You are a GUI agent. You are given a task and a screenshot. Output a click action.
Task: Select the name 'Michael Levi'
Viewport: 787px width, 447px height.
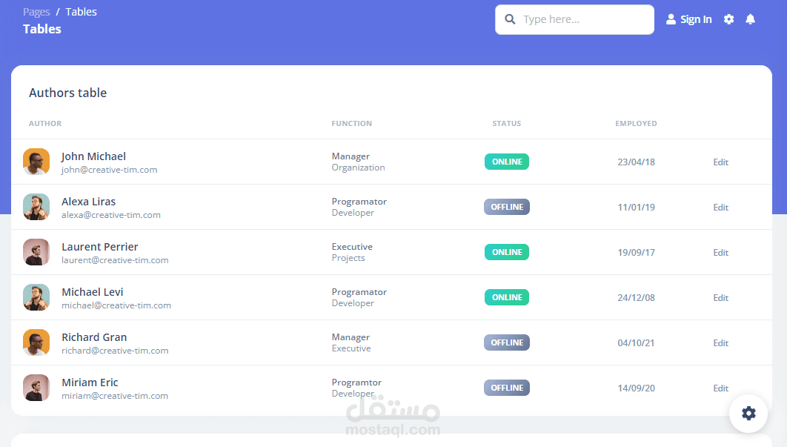pyautogui.click(x=93, y=292)
